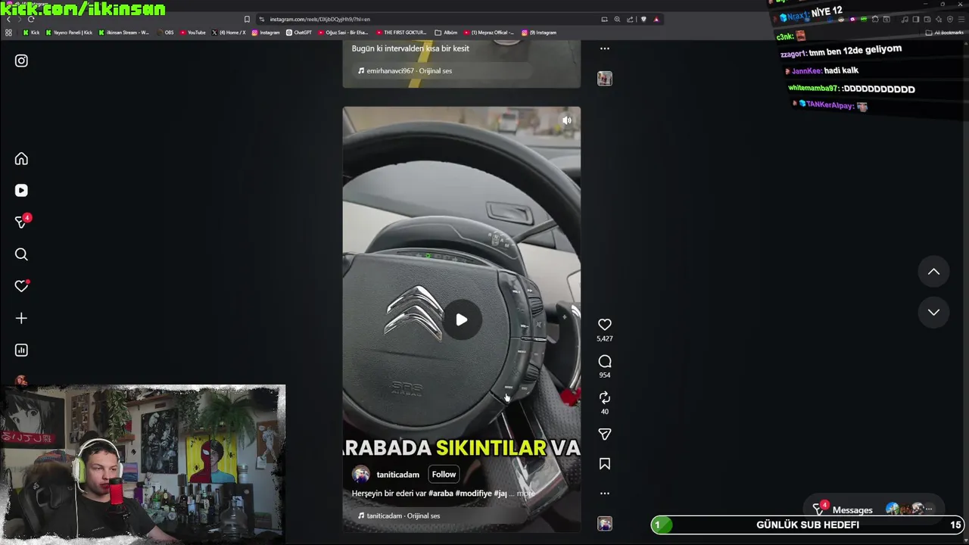969x545 pixels.
Task: Toggle the reel sound speaker icon
Action: pyautogui.click(x=566, y=120)
